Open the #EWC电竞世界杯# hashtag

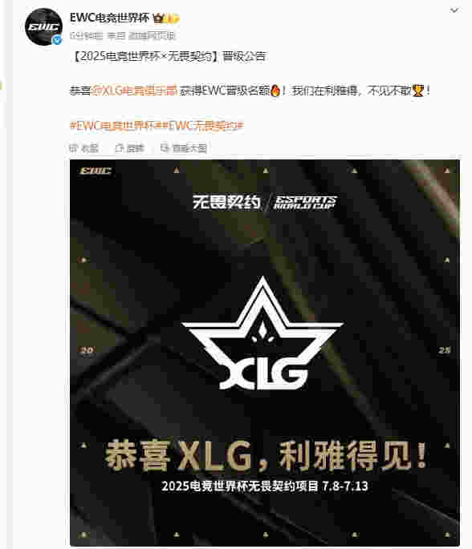tap(115, 125)
